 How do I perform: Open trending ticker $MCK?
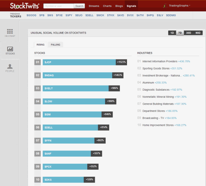[x=100, y=15]
